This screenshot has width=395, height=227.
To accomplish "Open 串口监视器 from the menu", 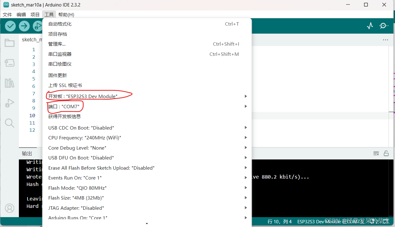I will tap(147, 54).
